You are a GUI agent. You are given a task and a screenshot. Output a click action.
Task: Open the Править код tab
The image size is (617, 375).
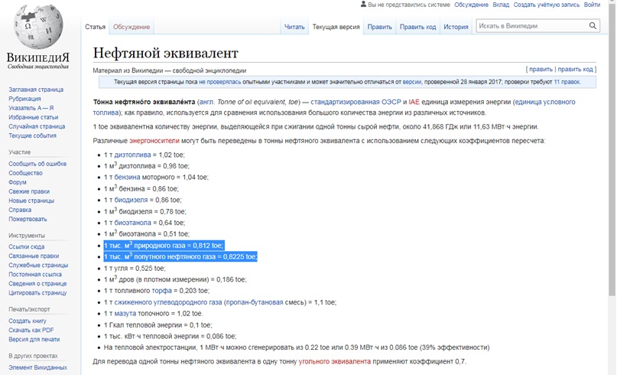pyautogui.click(x=418, y=27)
